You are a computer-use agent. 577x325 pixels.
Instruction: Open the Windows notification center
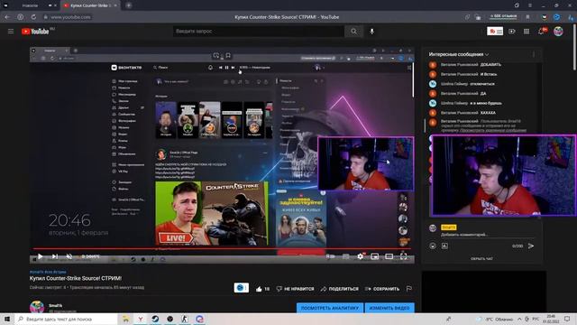point(567,319)
